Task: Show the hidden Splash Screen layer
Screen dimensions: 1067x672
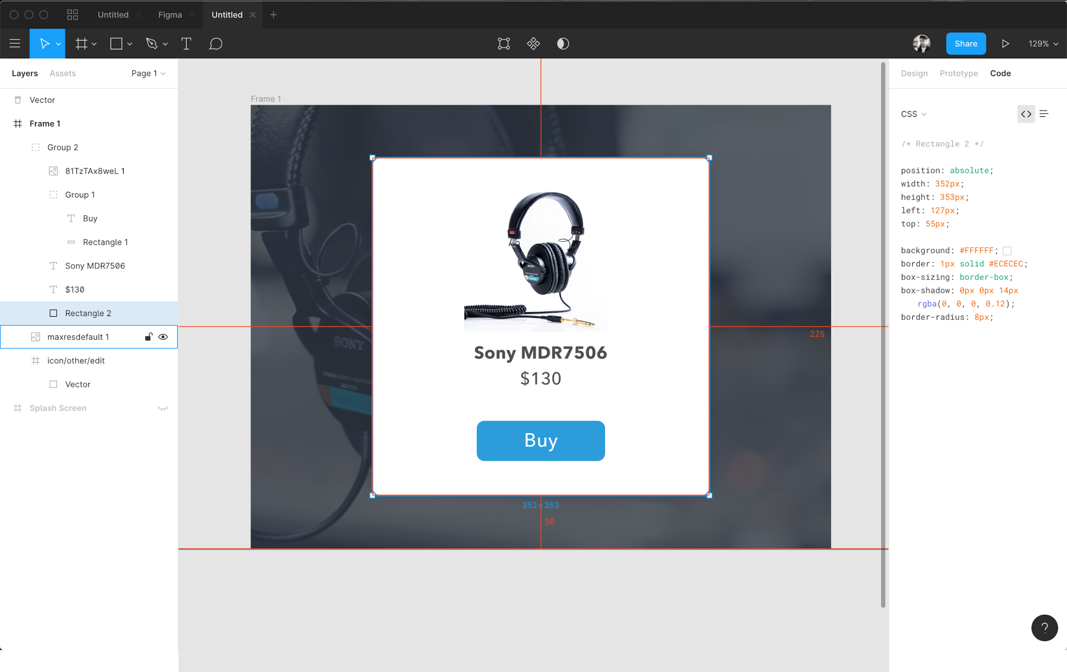Action: point(163,408)
